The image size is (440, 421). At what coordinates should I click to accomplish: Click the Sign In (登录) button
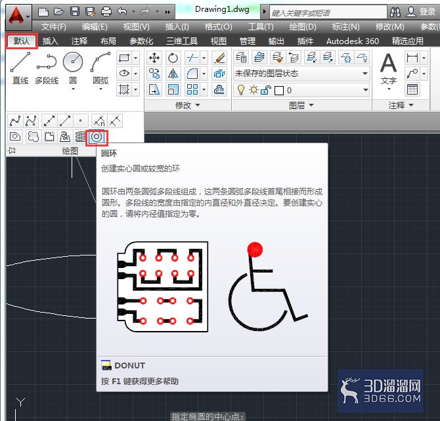pyautogui.click(x=421, y=12)
